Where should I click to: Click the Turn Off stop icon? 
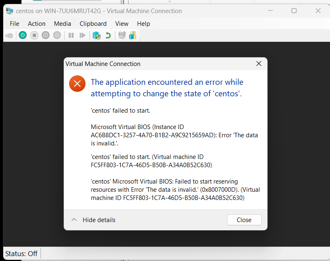34,35
